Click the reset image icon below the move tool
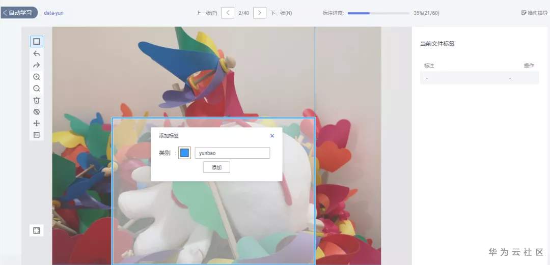This screenshot has width=550, height=265. (x=37, y=135)
